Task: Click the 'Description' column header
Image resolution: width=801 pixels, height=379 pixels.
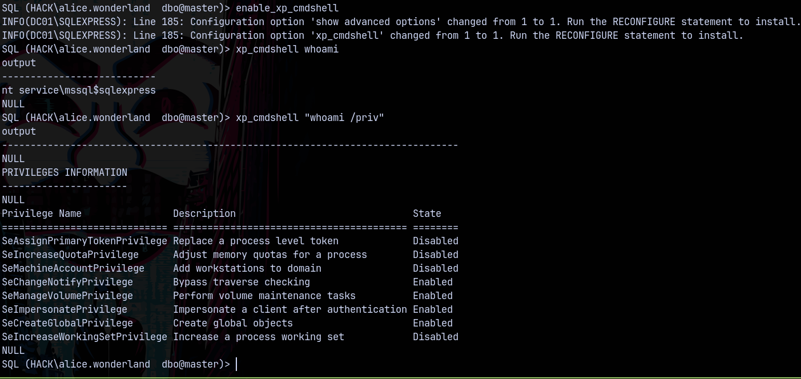Action: click(x=204, y=213)
